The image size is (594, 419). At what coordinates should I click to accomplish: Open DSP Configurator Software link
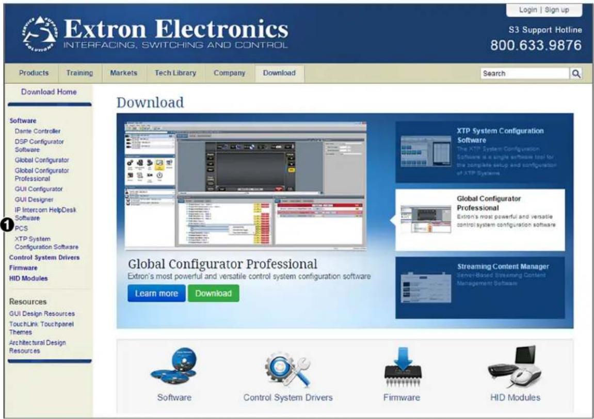point(39,146)
